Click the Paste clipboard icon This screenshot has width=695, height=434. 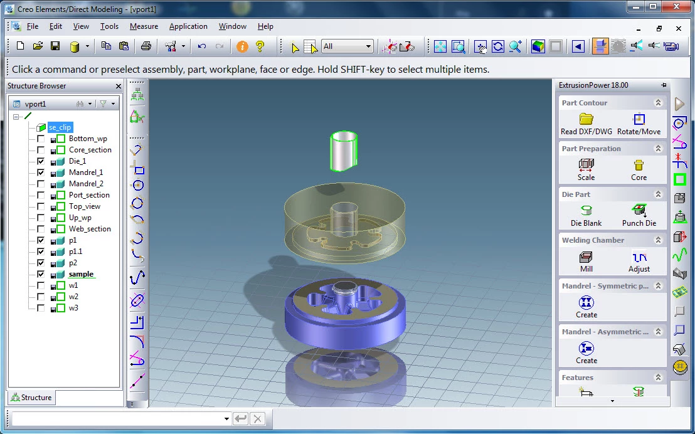click(124, 46)
